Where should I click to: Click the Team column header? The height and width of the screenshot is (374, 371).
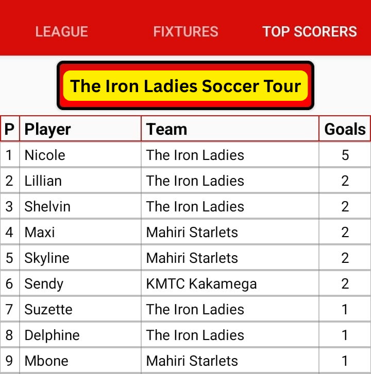[x=166, y=129]
